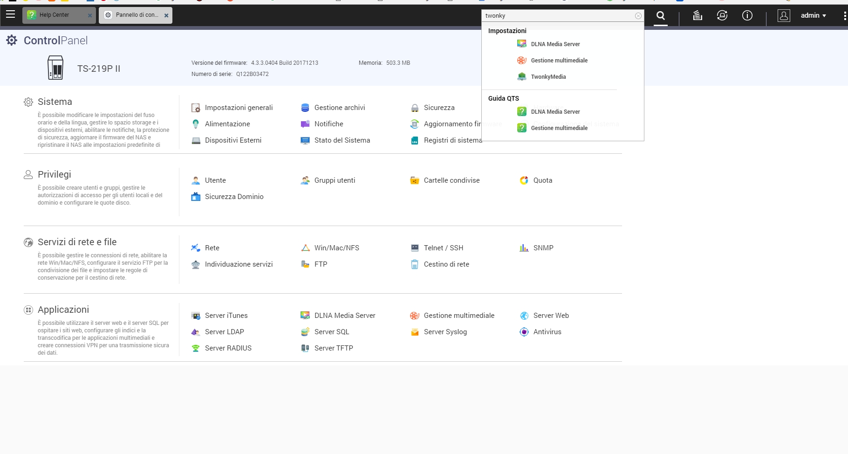848x454 pixels.
Task: Open the external devices sync icon
Action: coord(722,16)
